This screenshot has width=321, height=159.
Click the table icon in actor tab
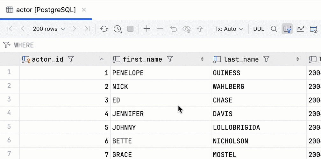[10, 10]
